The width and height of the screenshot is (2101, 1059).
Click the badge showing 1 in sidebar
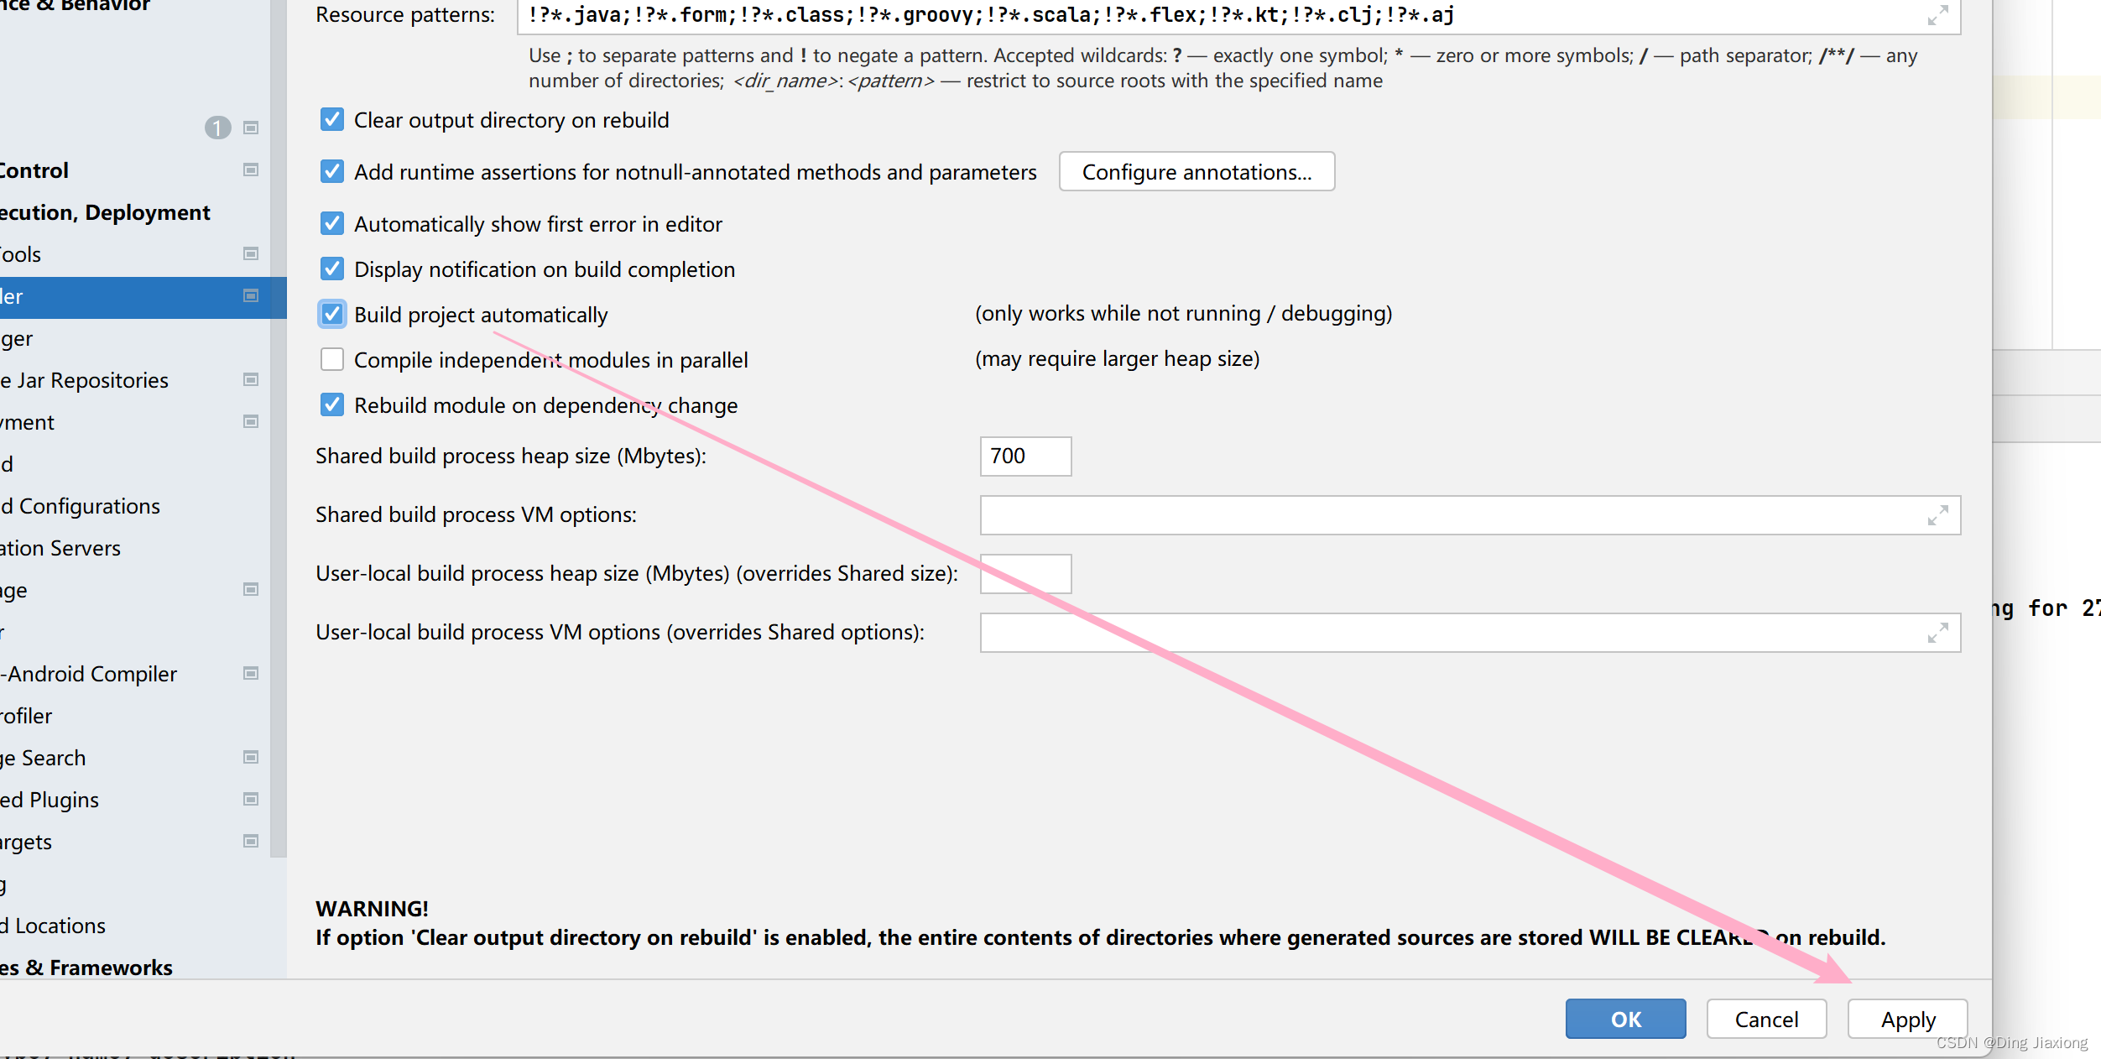coord(217,128)
